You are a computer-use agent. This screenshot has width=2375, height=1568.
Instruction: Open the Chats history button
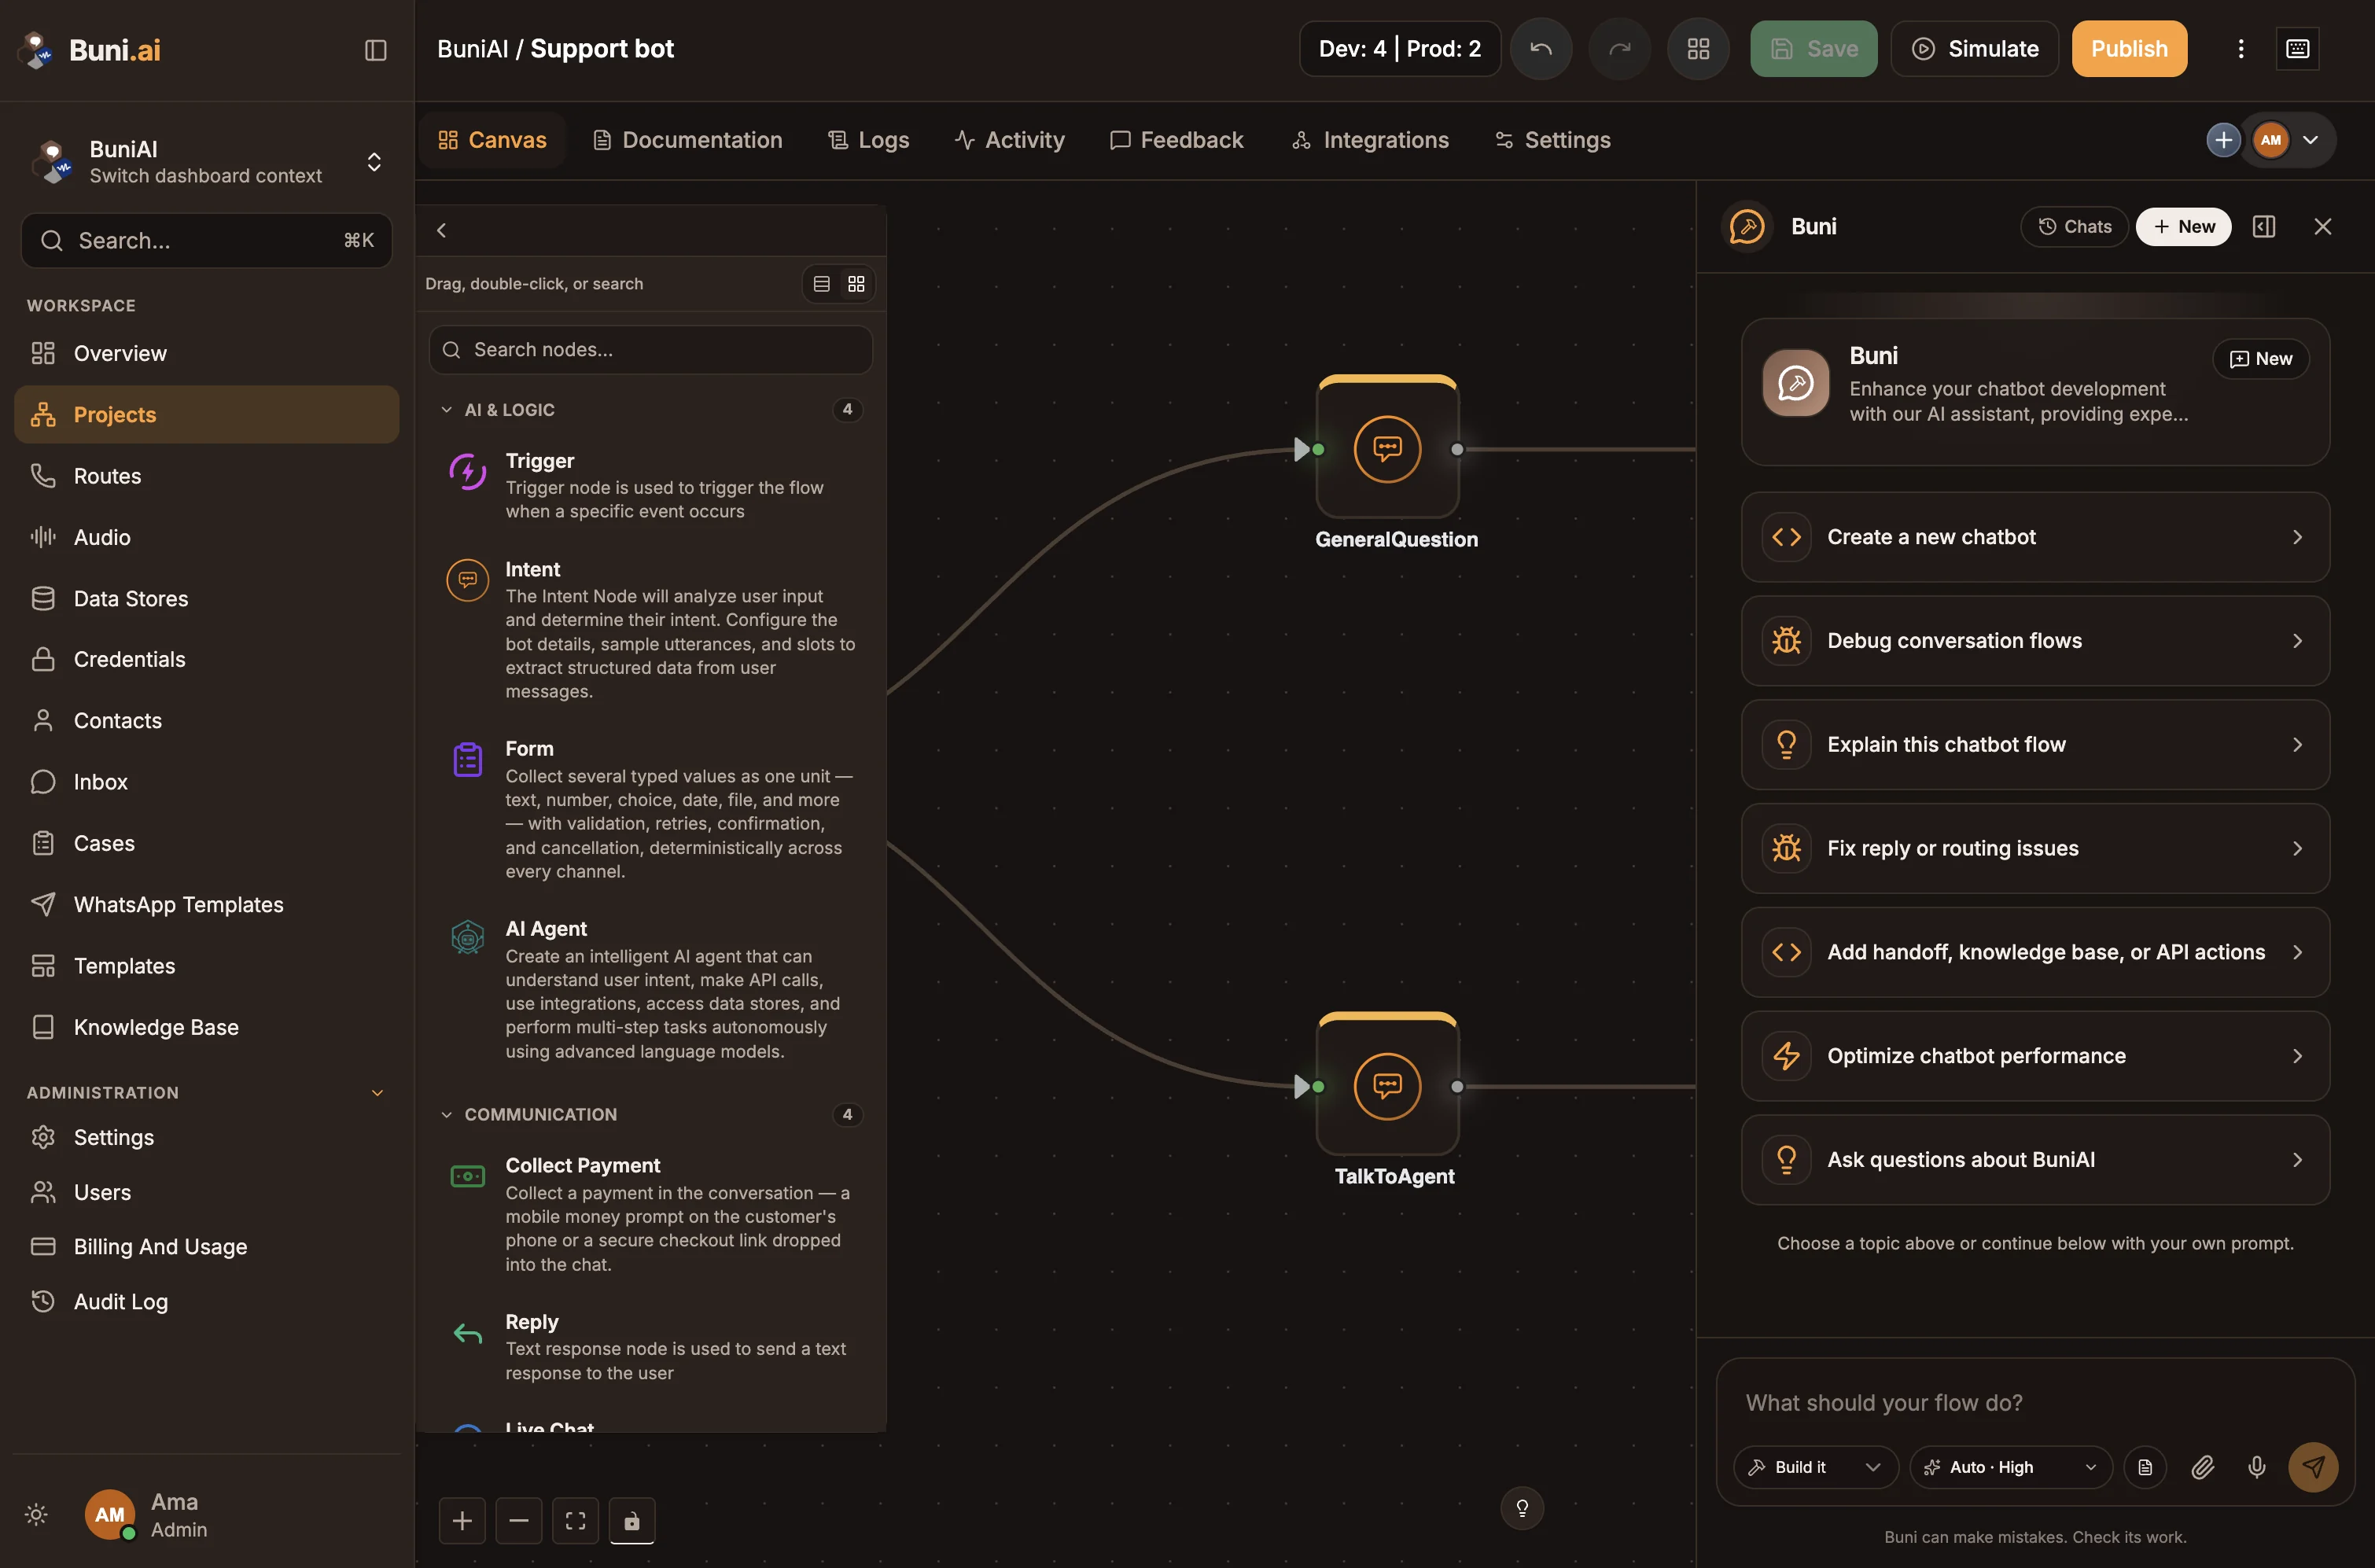2074,227
